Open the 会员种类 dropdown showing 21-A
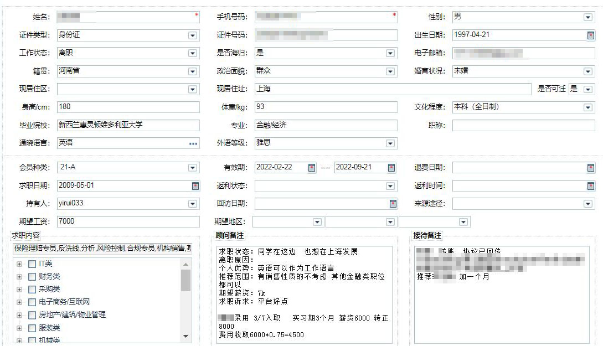The image size is (603, 346). click(192, 168)
